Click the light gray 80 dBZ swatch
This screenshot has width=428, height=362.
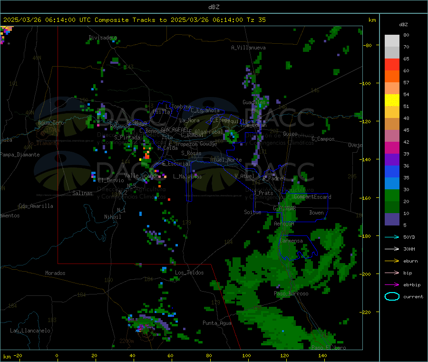click(392, 41)
